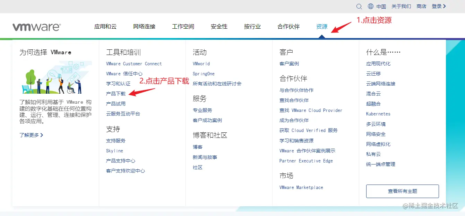Open 客户案例 link
Screen dimensions: 465x216
(289, 64)
